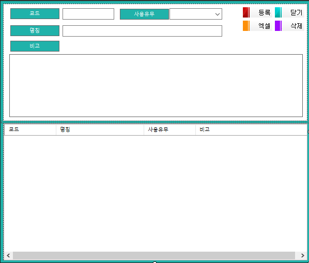Focus the 명칭 text input field
The image size is (309, 263).
pyautogui.click(x=142, y=31)
